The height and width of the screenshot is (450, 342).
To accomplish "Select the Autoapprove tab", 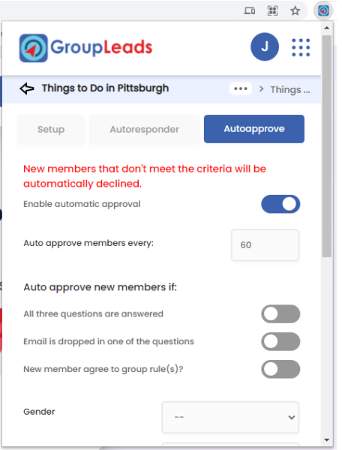I will pos(254,129).
